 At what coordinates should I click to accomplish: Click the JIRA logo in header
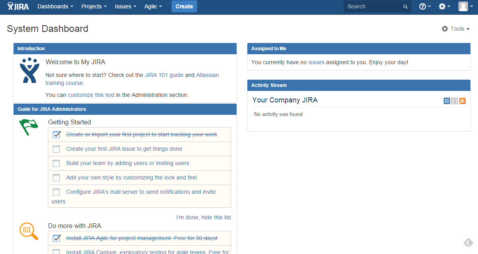(x=18, y=6)
